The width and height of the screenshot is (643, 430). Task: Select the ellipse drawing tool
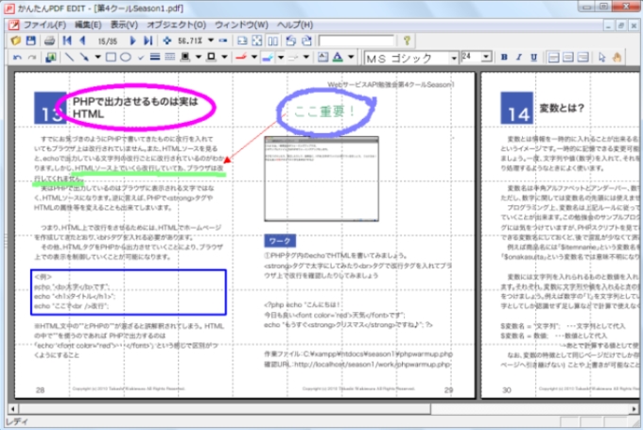(x=126, y=58)
